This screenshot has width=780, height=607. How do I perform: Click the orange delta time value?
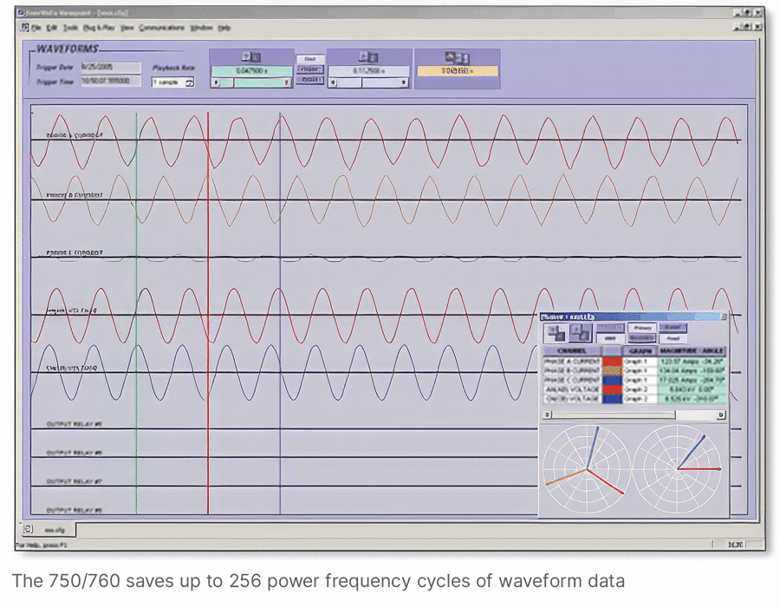(x=457, y=71)
